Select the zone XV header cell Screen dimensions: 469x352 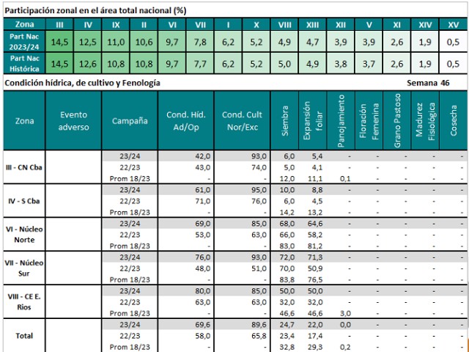(x=453, y=24)
